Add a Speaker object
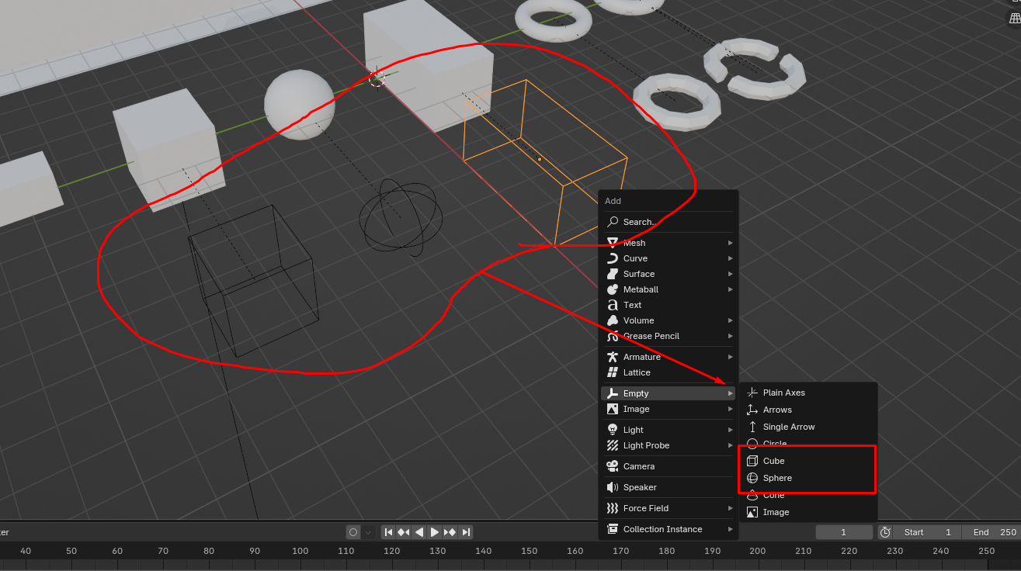 tap(669, 487)
